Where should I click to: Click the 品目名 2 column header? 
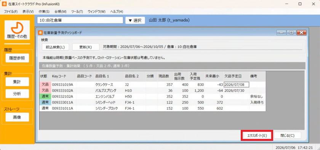coord(135,76)
